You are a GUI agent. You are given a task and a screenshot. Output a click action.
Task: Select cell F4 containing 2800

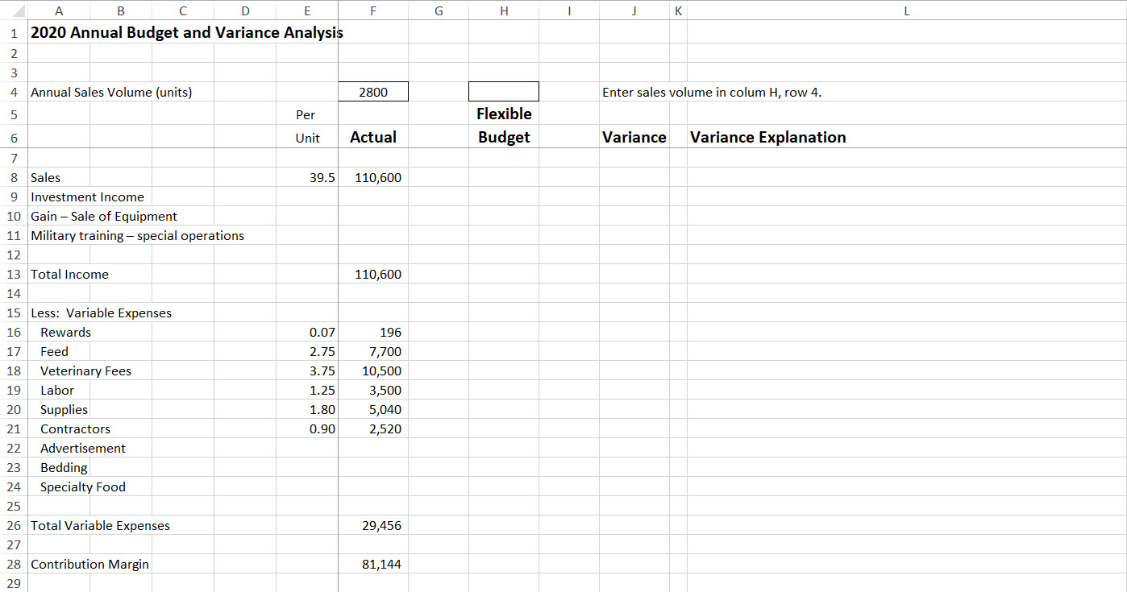[x=373, y=91]
